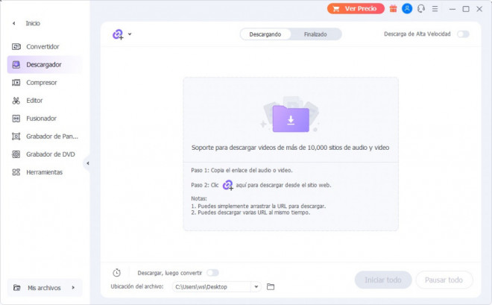Switch to the Finalizado tab
492x305 pixels.
(315, 34)
